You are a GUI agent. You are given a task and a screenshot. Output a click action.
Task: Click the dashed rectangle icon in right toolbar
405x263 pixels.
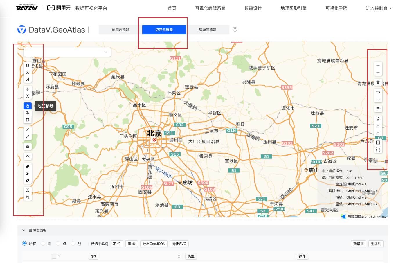coord(378,150)
